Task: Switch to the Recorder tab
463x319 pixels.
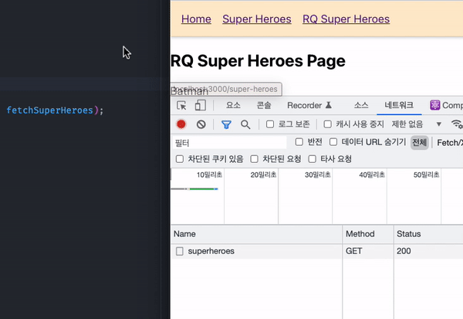Action: (x=309, y=105)
